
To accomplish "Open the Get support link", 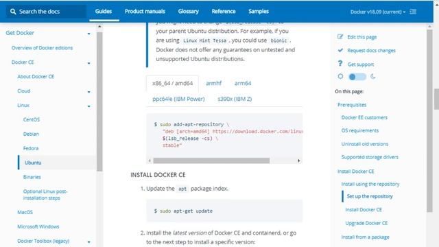I will coord(361,64).
